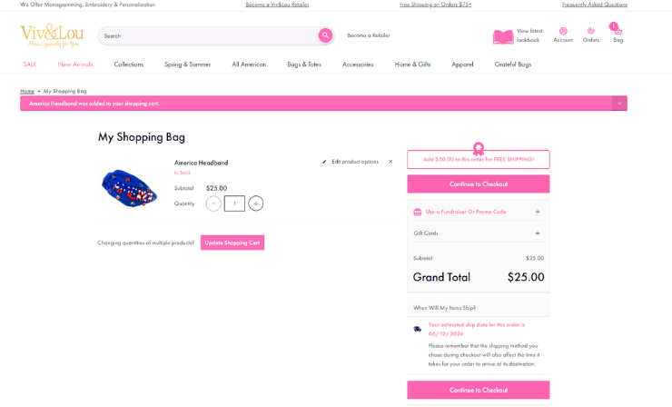Decrease quantity with minus button

pyautogui.click(x=213, y=203)
